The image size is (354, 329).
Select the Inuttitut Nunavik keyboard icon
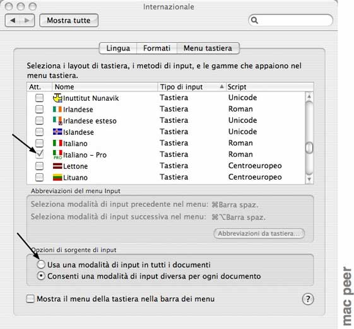(x=57, y=98)
